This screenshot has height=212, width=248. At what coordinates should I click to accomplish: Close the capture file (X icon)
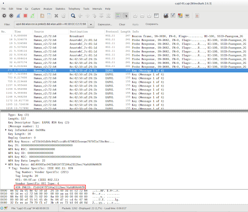point(56,15)
